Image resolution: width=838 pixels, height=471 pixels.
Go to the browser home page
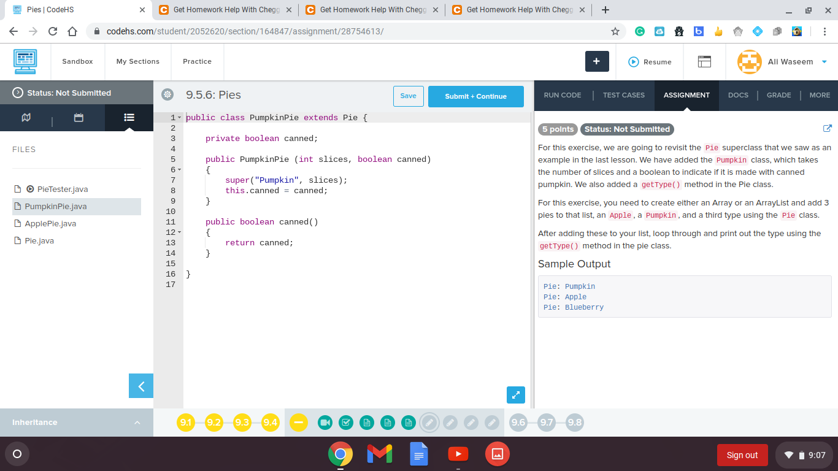72,31
